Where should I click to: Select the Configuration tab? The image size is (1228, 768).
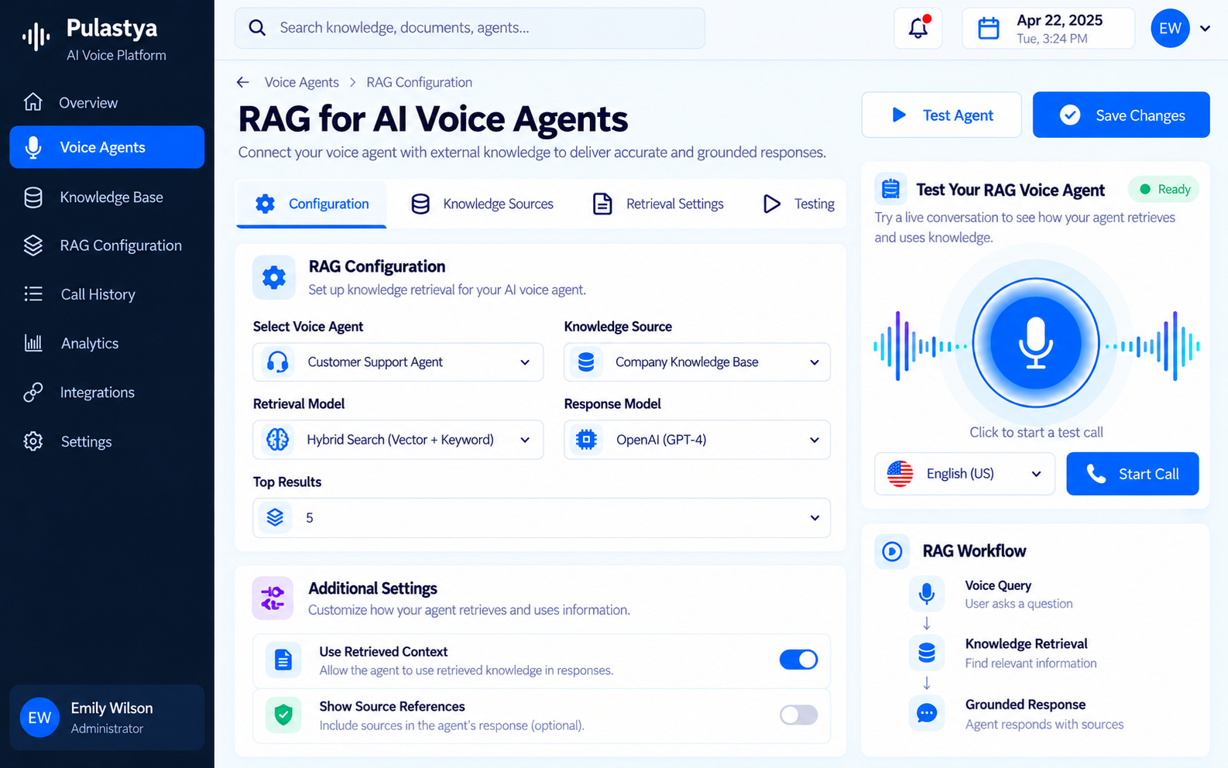pyautogui.click(x=311, y=204)
